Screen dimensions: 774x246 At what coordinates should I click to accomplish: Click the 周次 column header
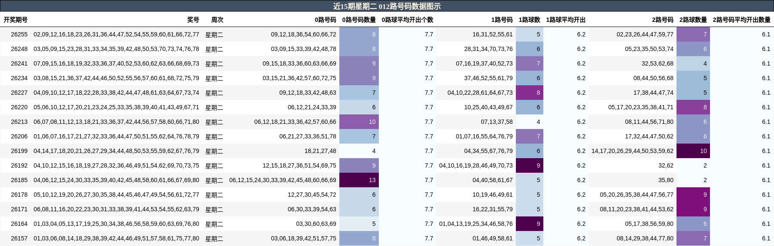(217, 20)
